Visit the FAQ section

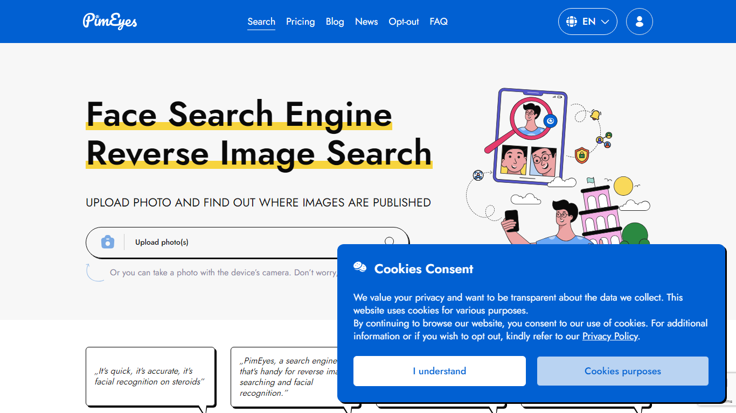tap(439, 22)
